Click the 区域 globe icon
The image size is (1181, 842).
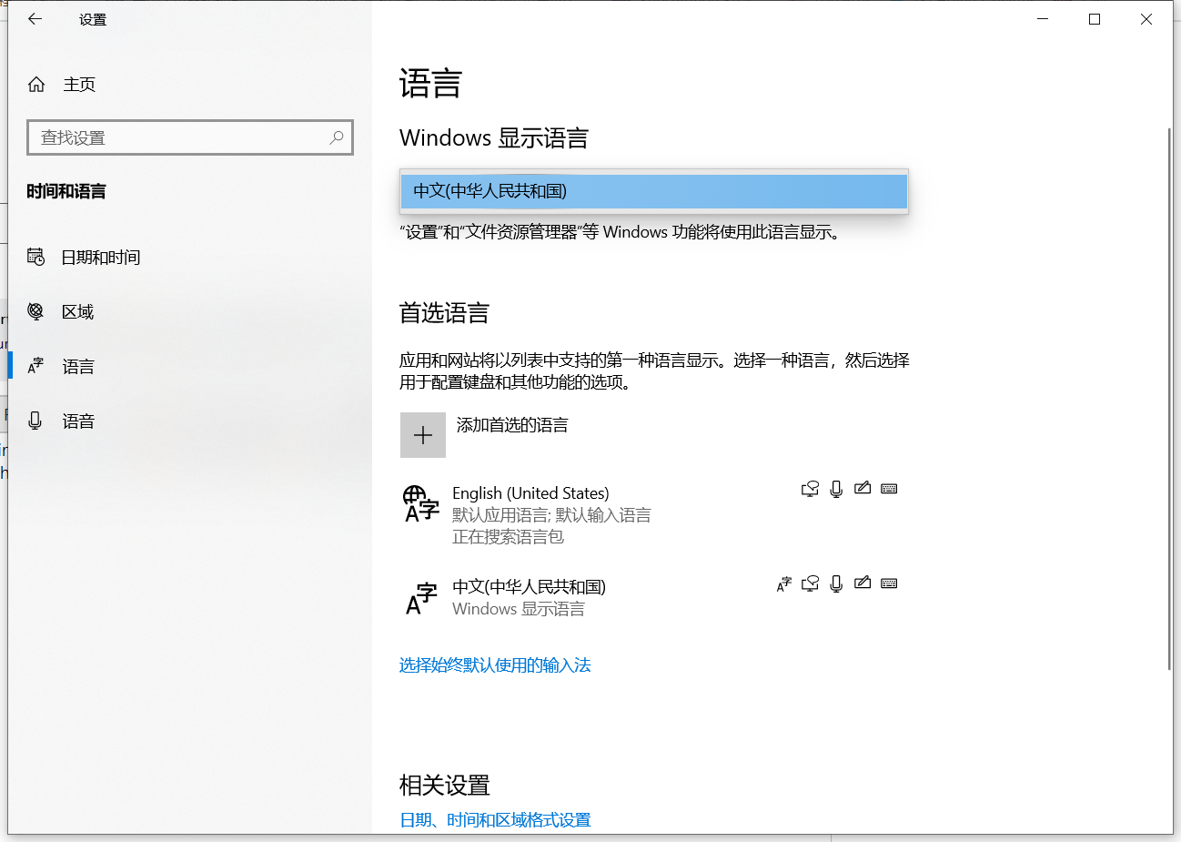(x=35, y=312)
